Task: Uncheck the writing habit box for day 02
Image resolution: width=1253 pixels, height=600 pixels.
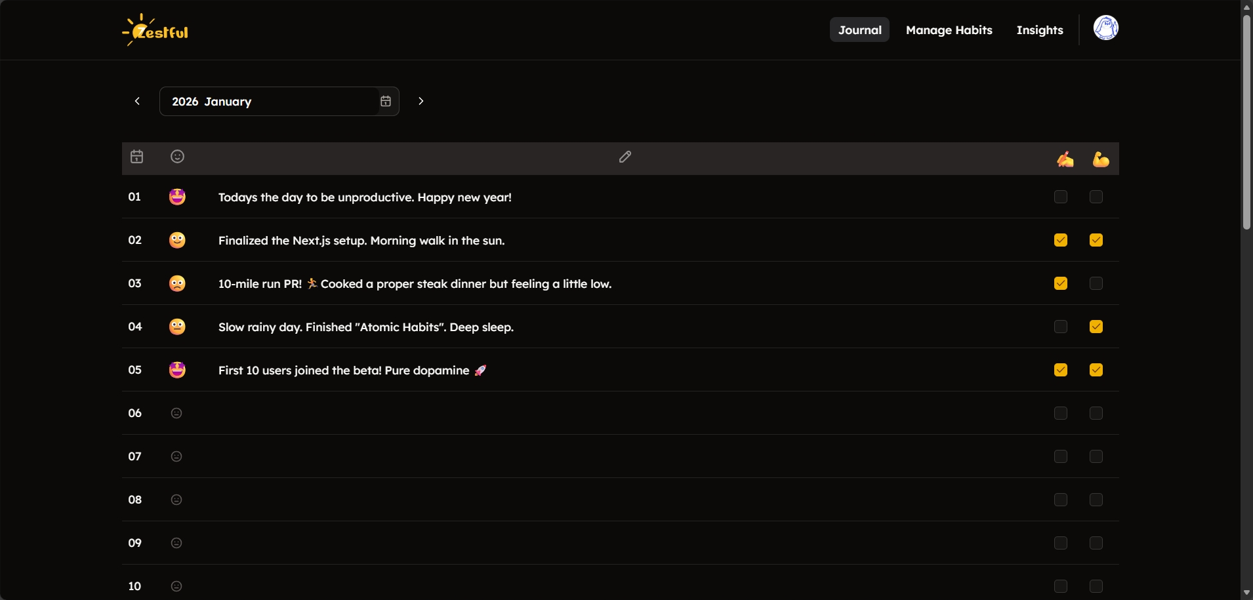Action: (1061, 240)
